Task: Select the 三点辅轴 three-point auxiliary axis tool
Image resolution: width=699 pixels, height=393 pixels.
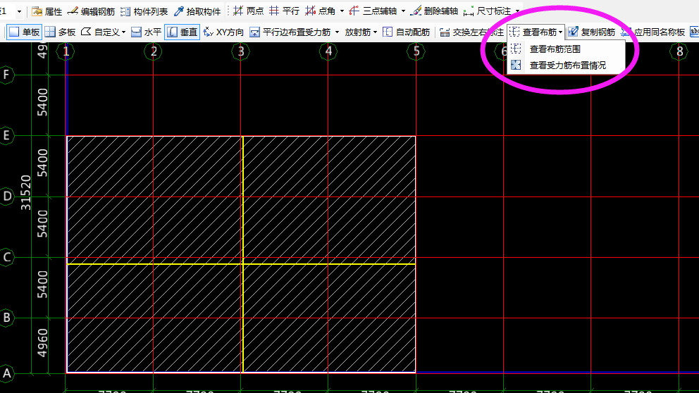Action: pos(373,11)
